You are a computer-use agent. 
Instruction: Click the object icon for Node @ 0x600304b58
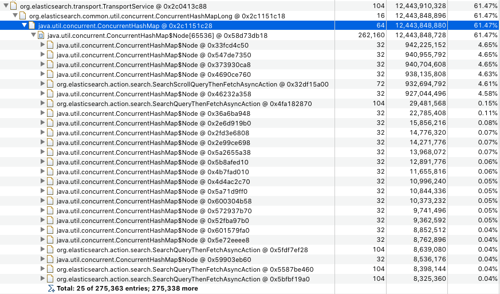coord(50,201)
